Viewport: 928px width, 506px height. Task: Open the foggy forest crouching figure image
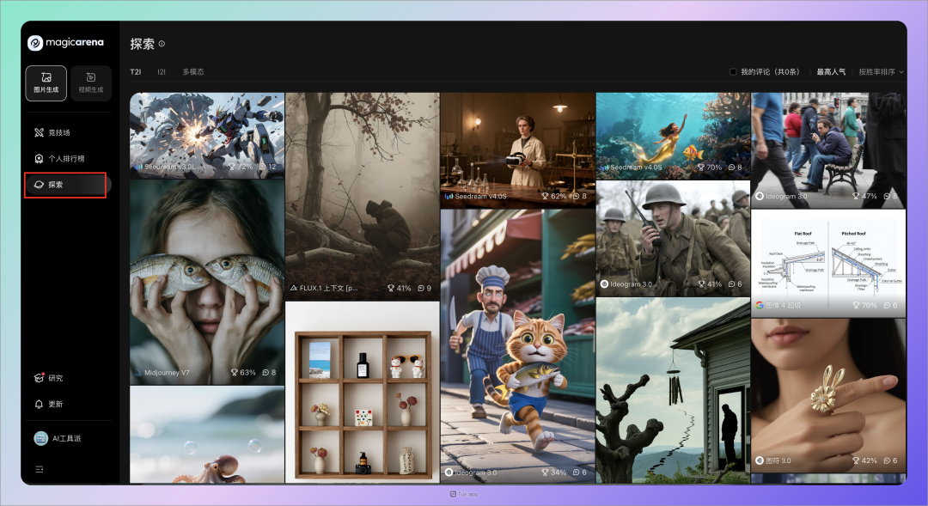[363, 195]
